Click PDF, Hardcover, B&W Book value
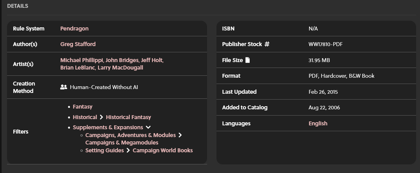420x173 pixels. point(341,76)
